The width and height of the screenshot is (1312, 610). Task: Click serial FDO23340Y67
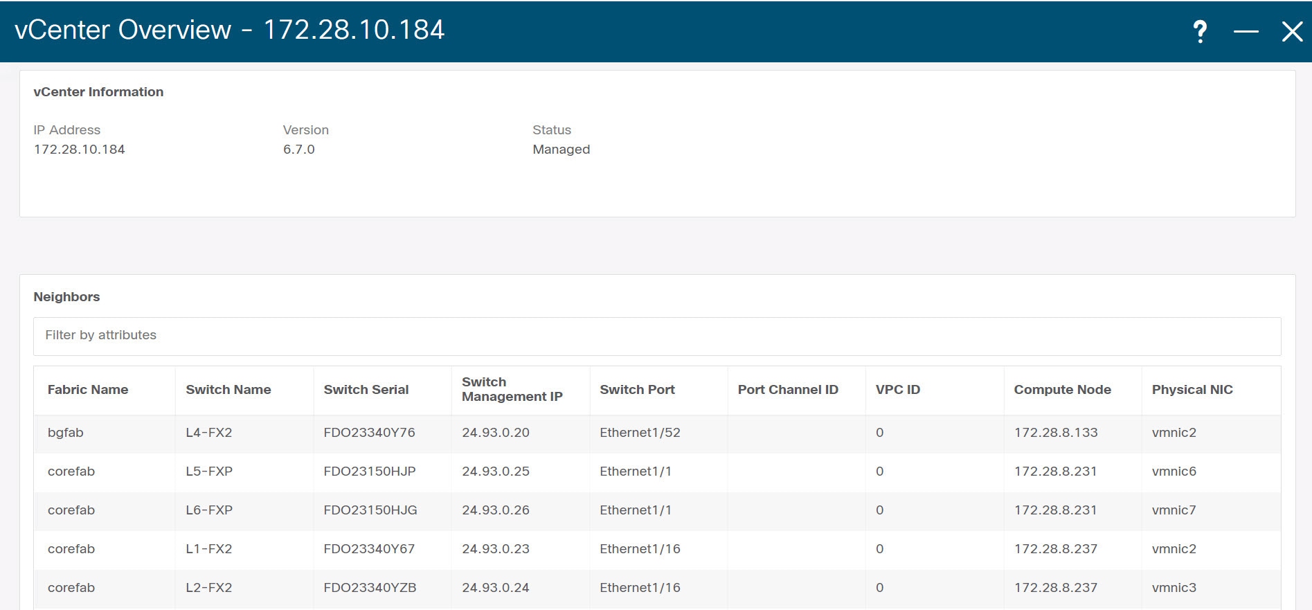pyautogui.click(x=369, y=549)
